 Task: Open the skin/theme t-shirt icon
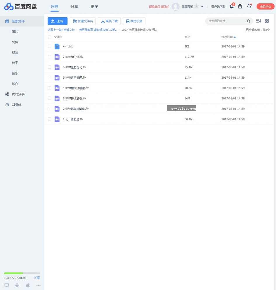(249, 6)
